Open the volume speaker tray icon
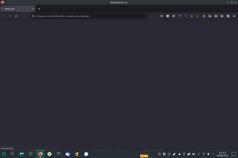 (x=208, y=154)
